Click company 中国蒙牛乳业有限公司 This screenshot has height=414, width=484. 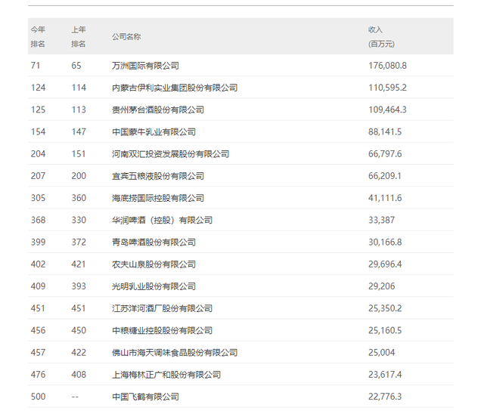154,132
